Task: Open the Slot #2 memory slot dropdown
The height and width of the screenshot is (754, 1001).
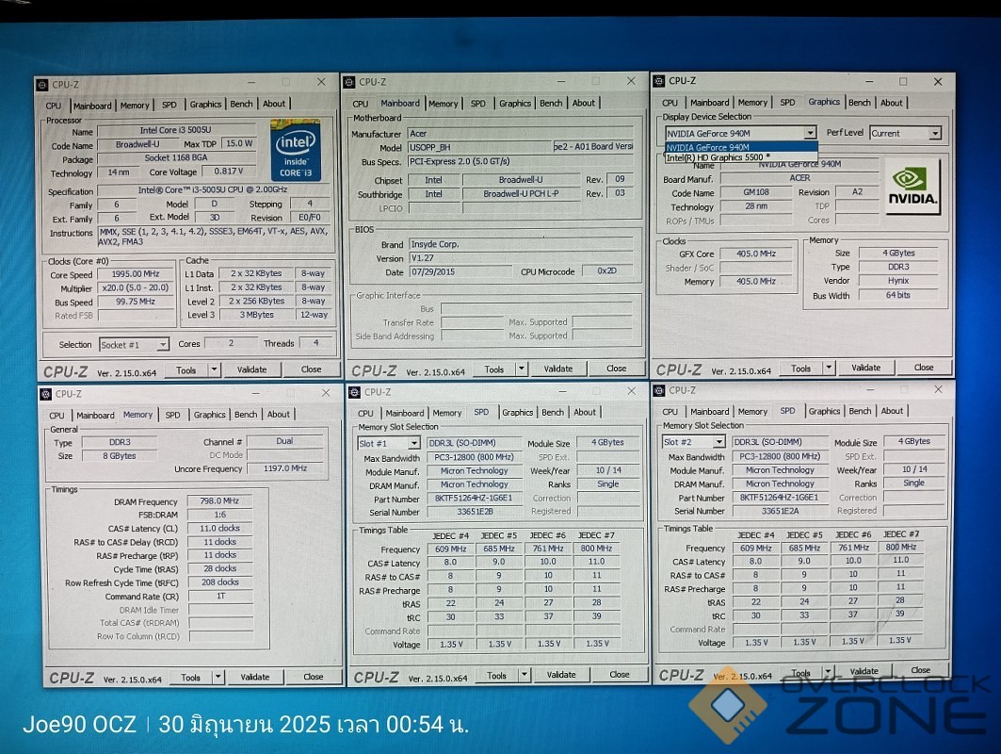Action: tap(719, 441)
